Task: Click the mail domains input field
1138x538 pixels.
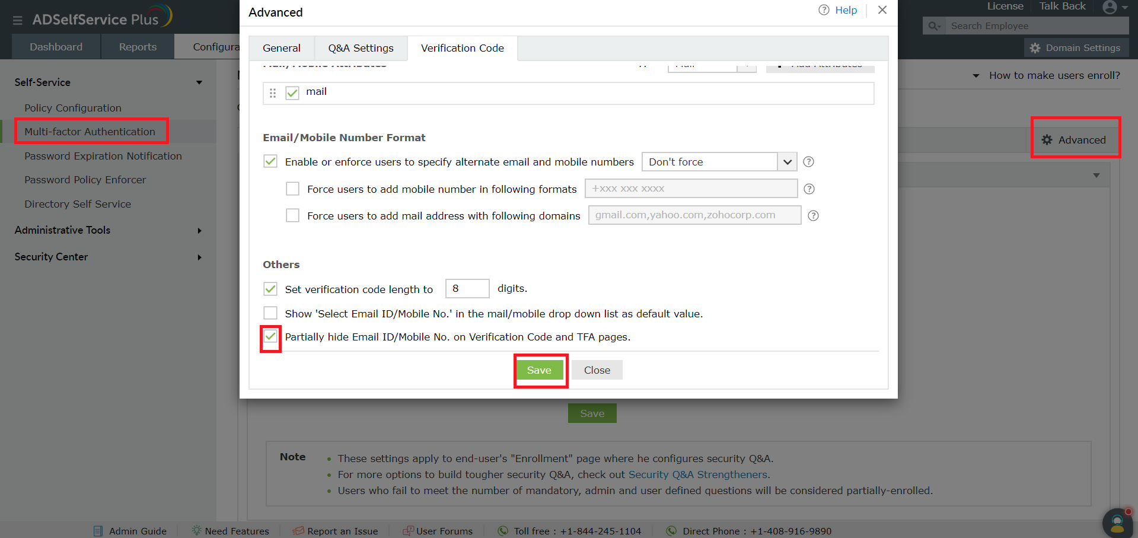Action: (694, 215)
